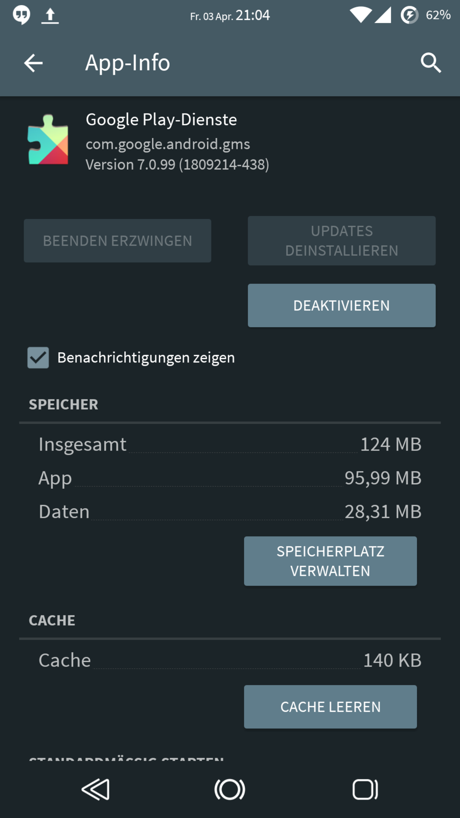Open recent apps from navigation bar
Screen dimensions: 460x818
pos(365,789)
